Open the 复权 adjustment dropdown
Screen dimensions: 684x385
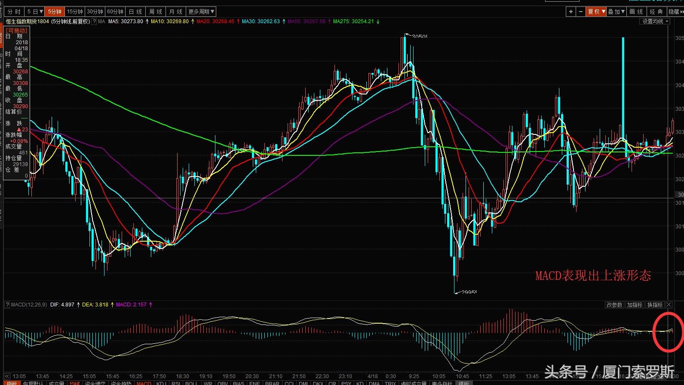[x=596, y=12]
